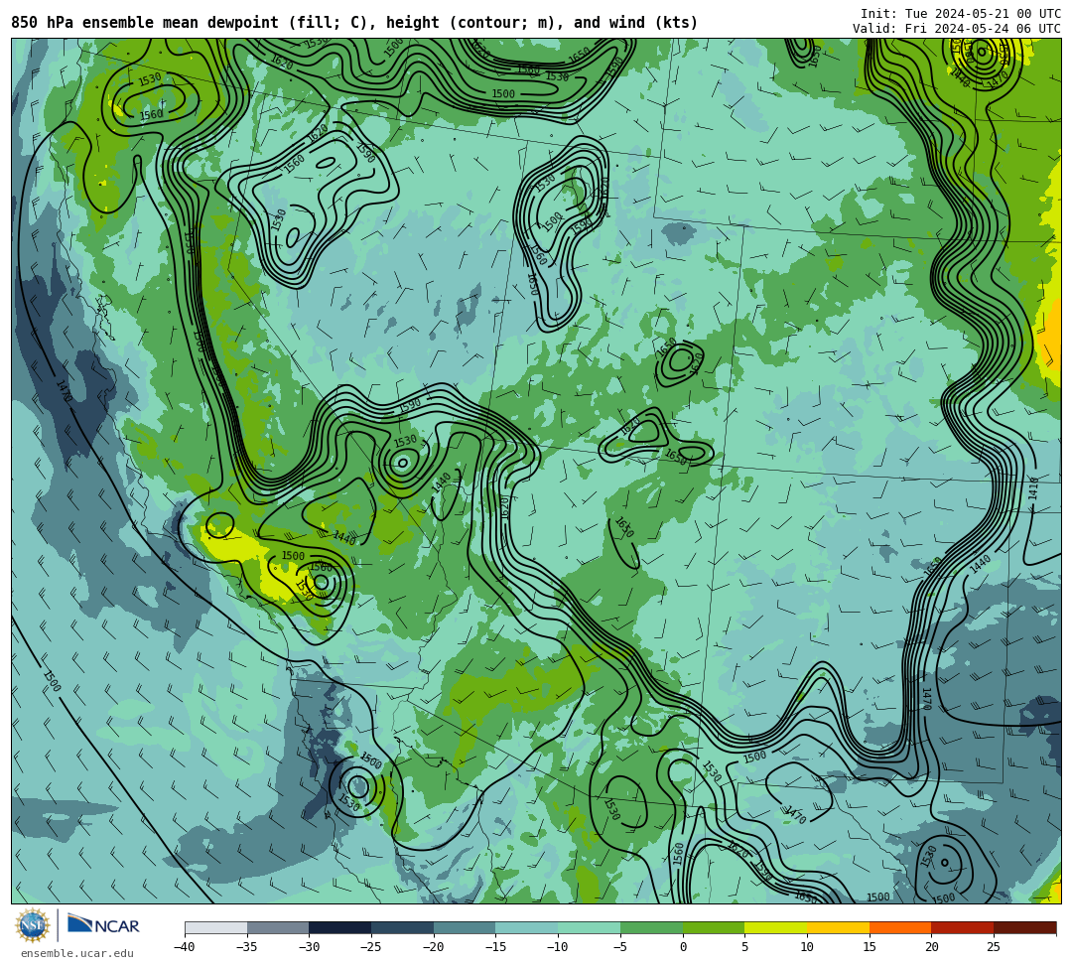Click the 15 colorbar tick label
1072x966 pixels.
pyautogui.click(x=870, y=947)
